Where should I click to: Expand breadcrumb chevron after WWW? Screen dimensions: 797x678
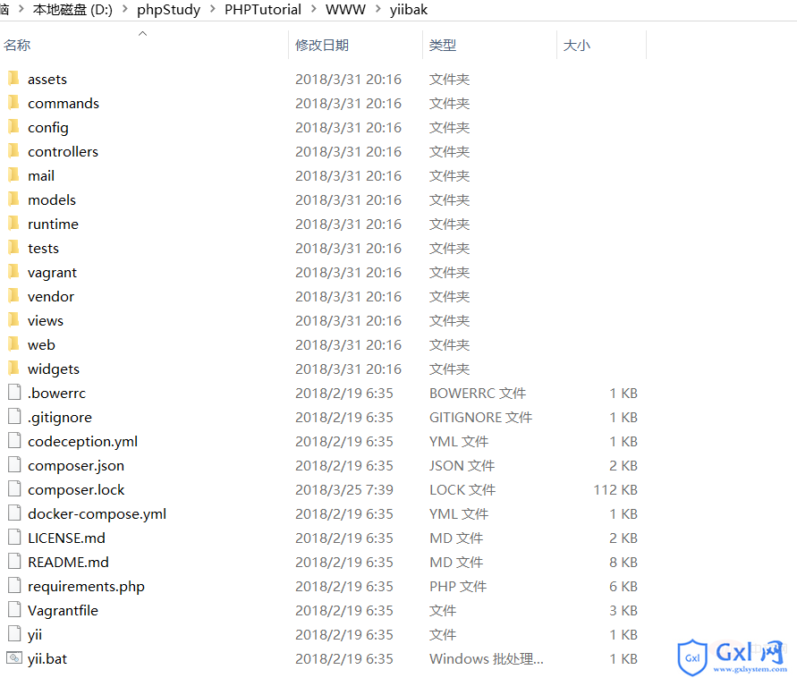[x=377, y=9]
